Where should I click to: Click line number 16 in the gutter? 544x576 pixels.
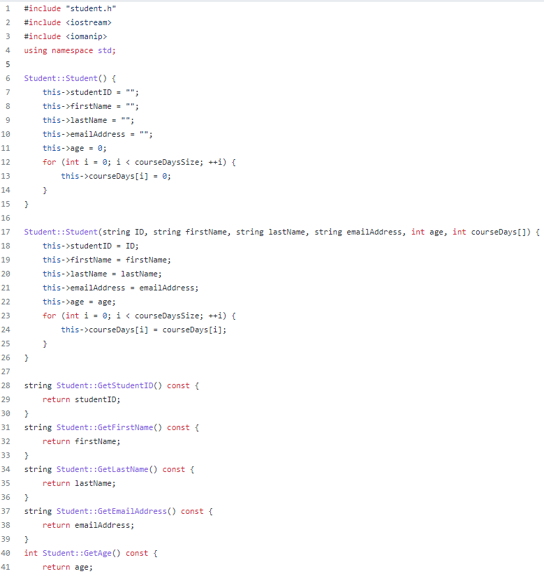pyautogui.click(x=6, y=218)
